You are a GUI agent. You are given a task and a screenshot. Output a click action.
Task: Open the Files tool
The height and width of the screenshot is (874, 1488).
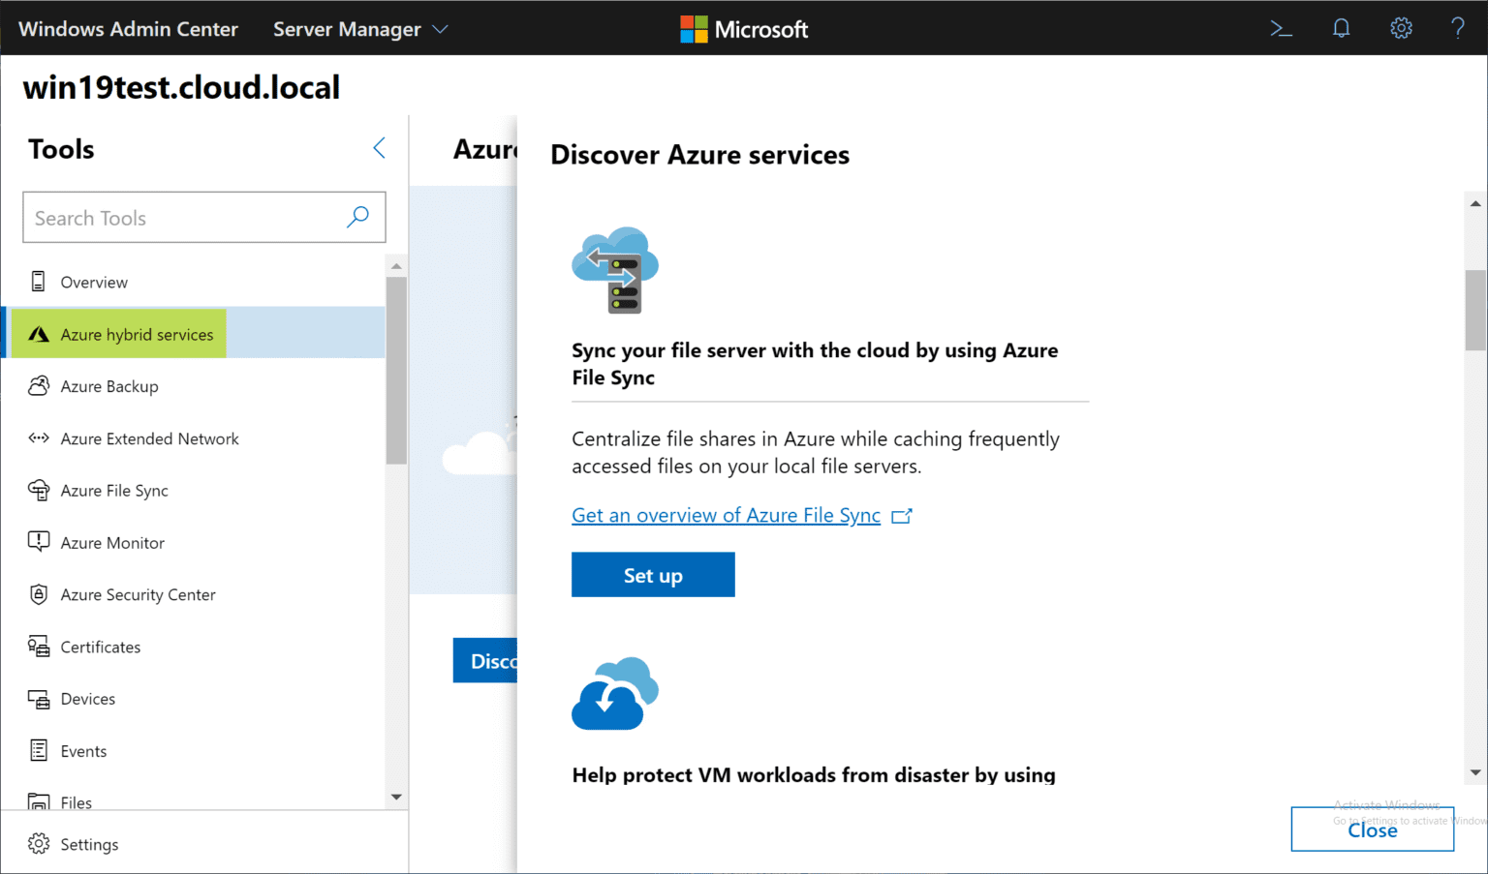[x=76, y=801]
